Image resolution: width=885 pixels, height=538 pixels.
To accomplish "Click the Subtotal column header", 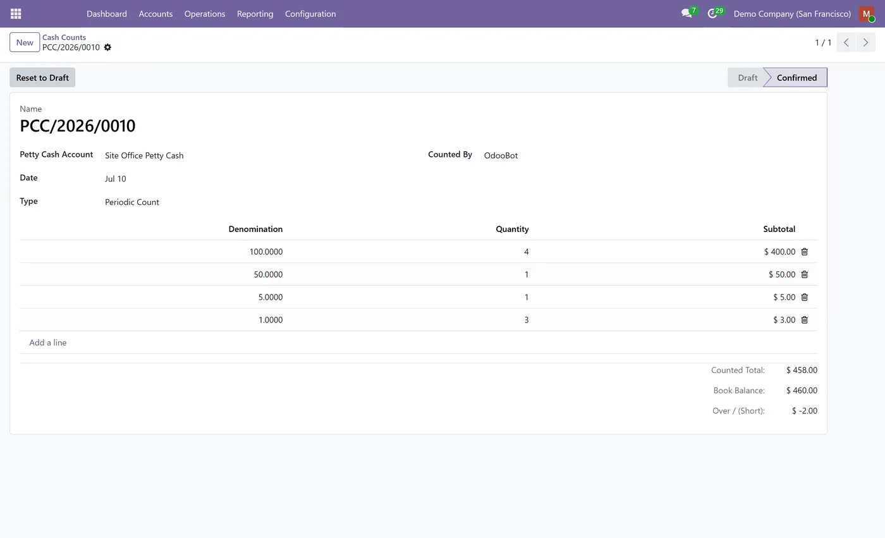I will [x=779, y=229].
